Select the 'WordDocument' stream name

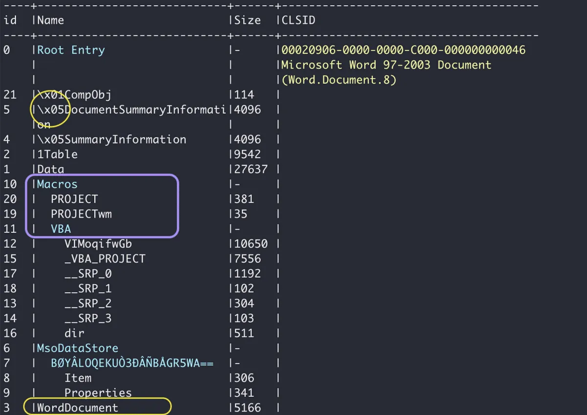(78, 408)
